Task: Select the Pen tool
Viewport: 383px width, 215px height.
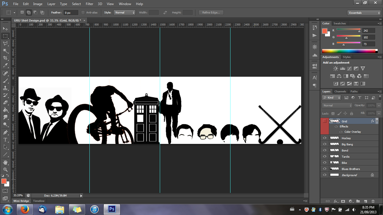Action: (x=5, y=132)
